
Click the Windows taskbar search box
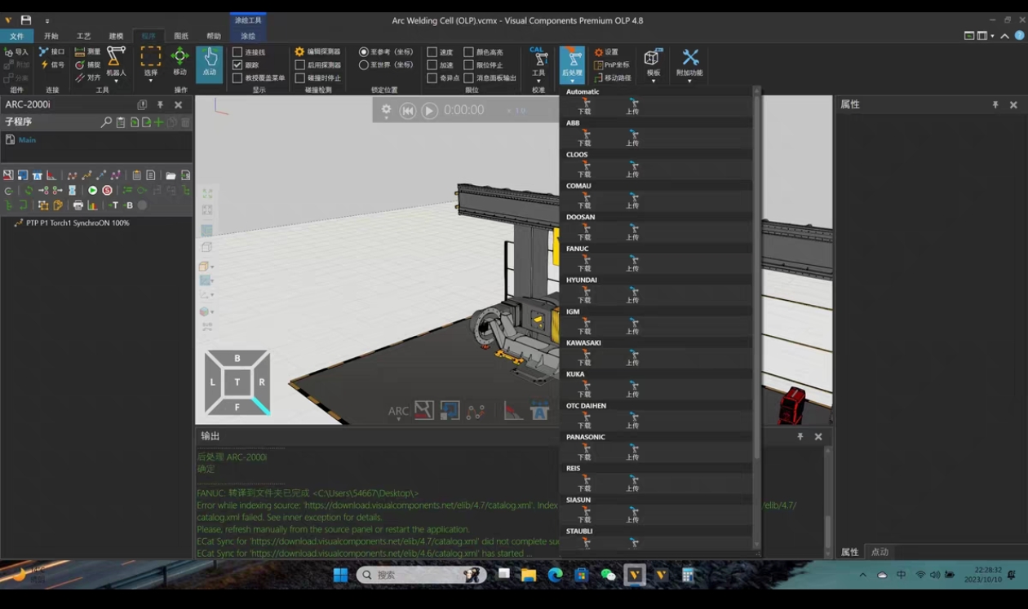[421, 575]
